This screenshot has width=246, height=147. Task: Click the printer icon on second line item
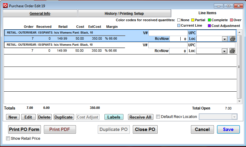pyautogui.click(x=232, y=51)
